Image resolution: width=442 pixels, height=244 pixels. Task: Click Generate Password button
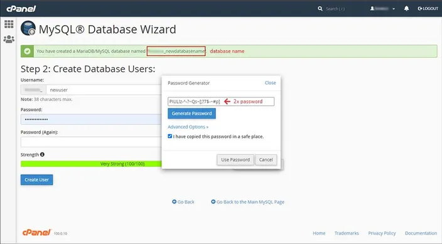[191, 114]
